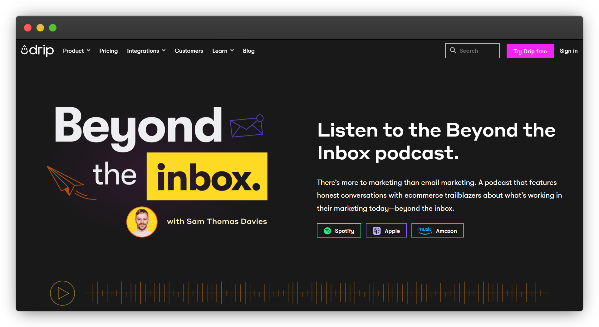Click the Amazon music logo icon
The width and height of the screenshot is (599, 327).
click(425, 231)
